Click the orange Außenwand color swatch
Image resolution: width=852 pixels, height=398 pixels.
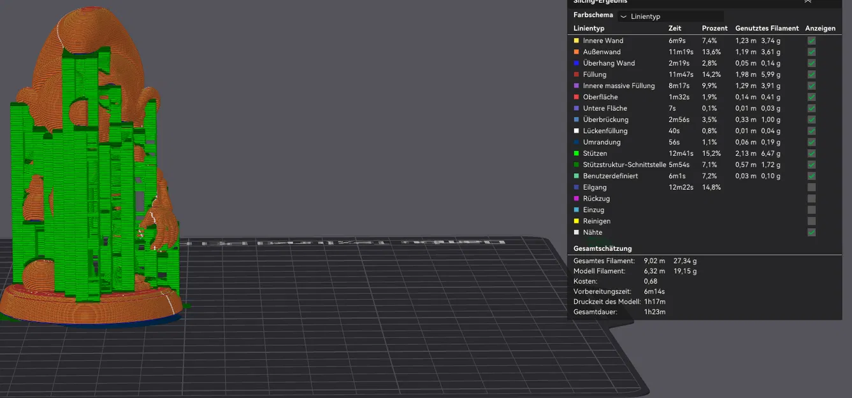click(576, 52)
